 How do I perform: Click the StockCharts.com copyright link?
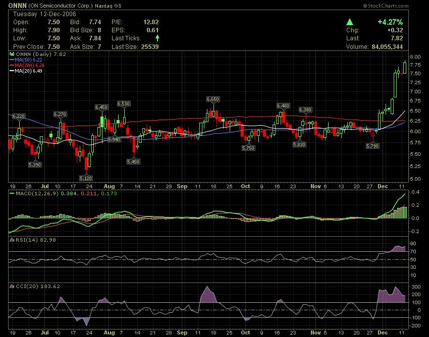pyautogui.click(x=386, y=6)
